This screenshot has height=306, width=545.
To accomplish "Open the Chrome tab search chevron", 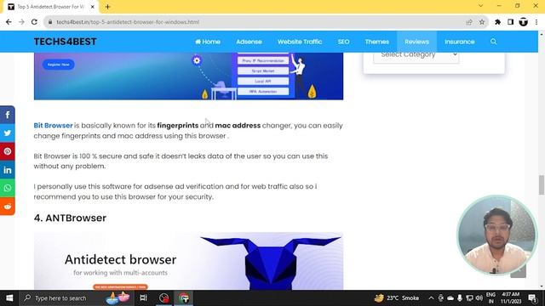I will (x=480, y=6).
